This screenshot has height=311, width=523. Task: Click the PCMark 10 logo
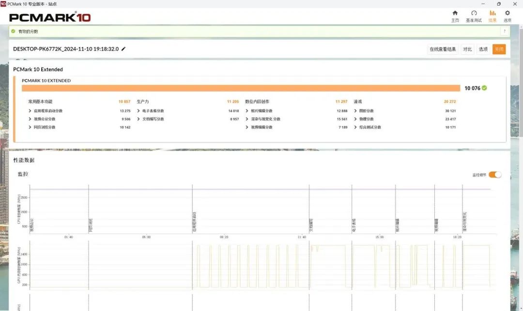(x=50, y=17)
